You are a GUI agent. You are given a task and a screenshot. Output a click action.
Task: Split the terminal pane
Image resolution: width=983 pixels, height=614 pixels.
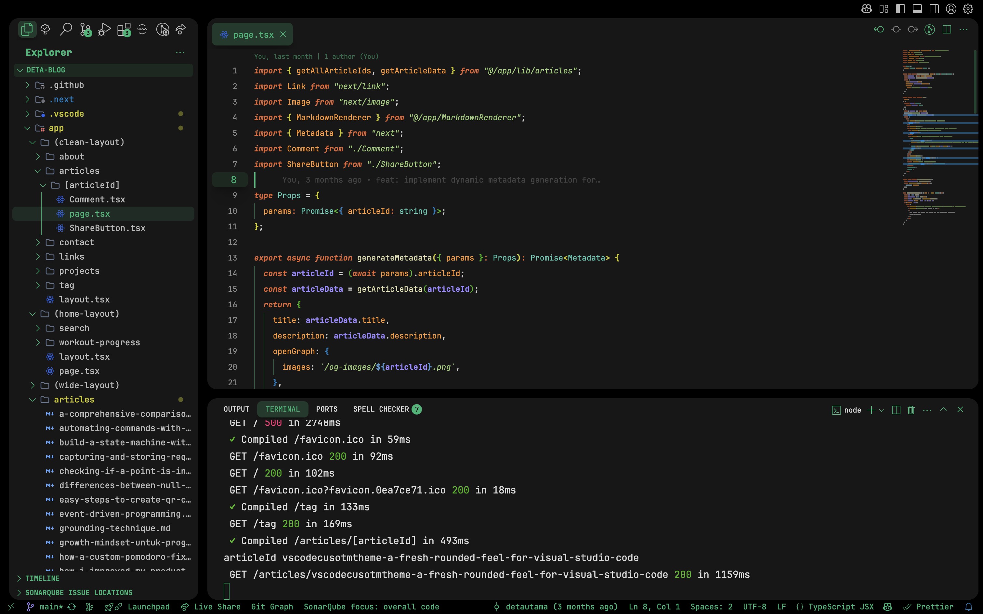896,410
